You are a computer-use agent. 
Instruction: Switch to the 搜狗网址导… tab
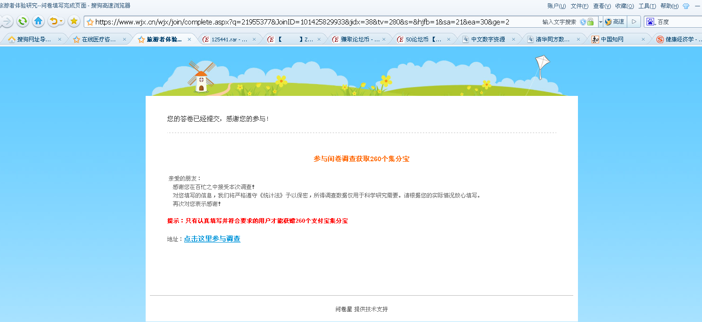(34, 39)
